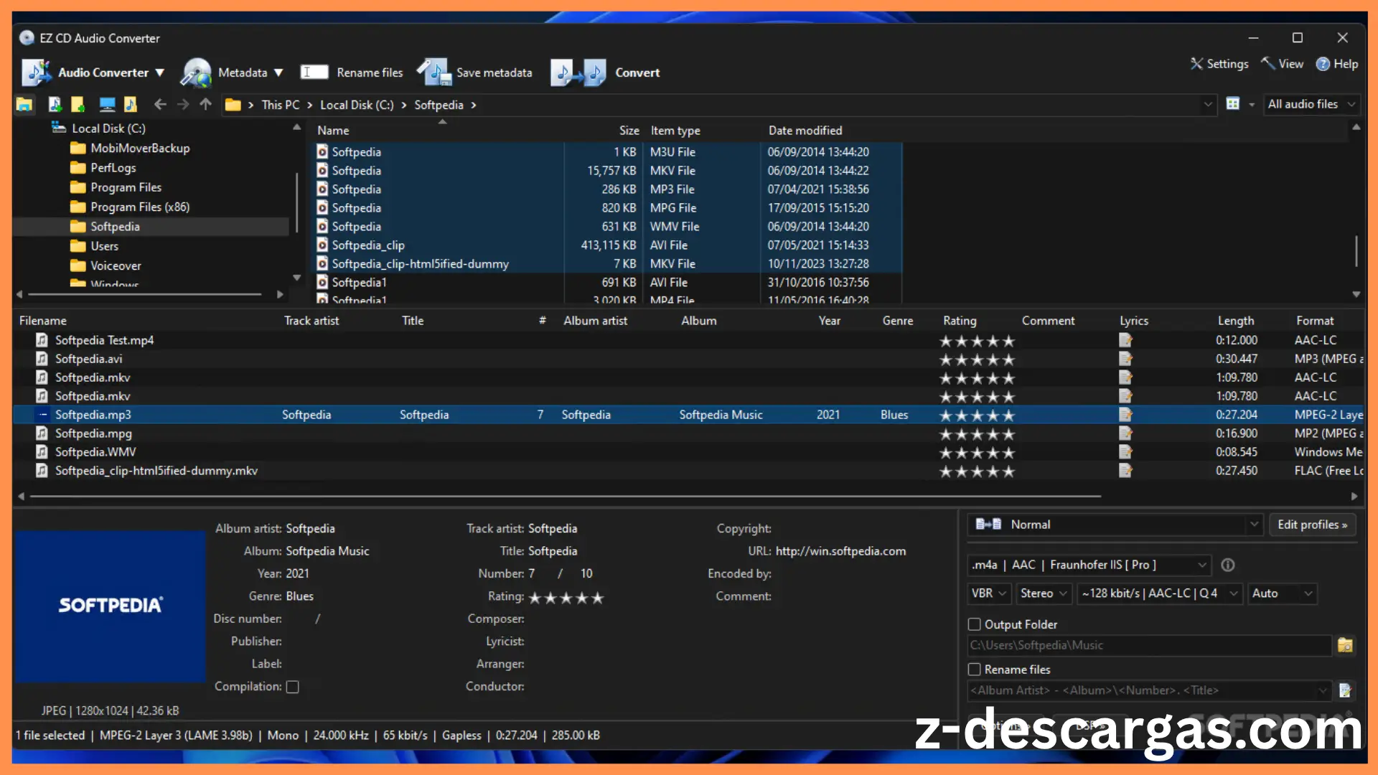Enable the Output Folder checkbox
Screen dimensions: 1378x775
(x=974, y=624)
